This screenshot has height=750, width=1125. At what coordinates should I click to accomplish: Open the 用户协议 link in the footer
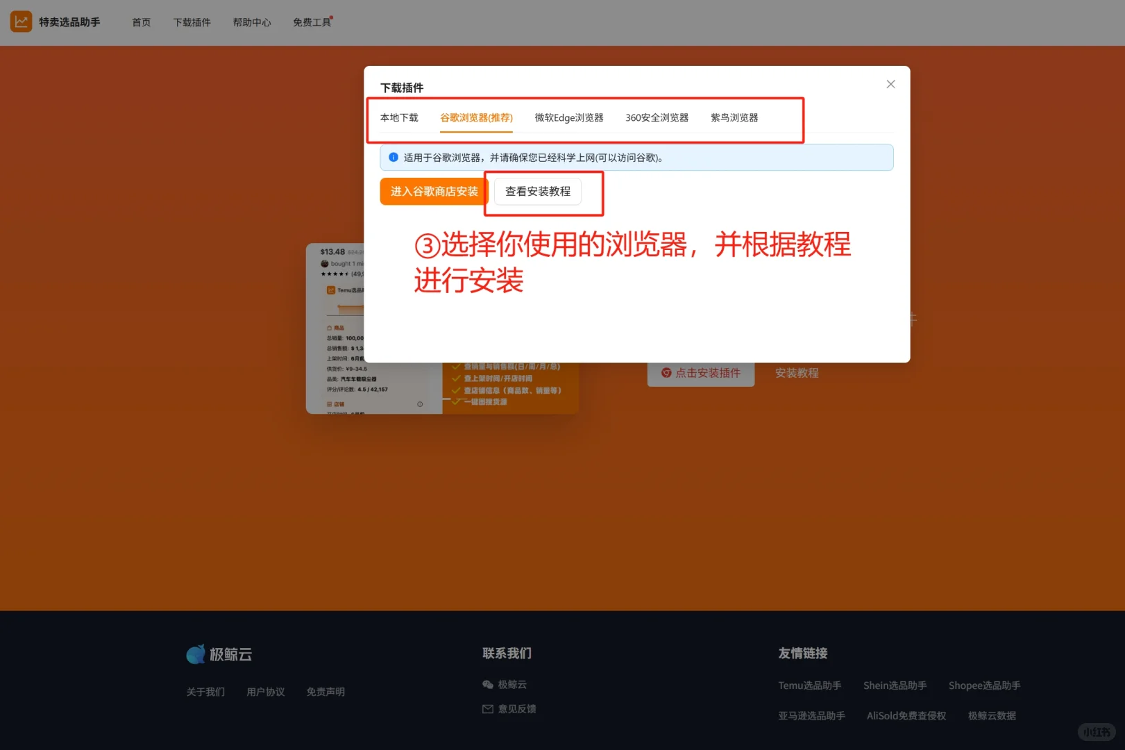tap(265, 691)
